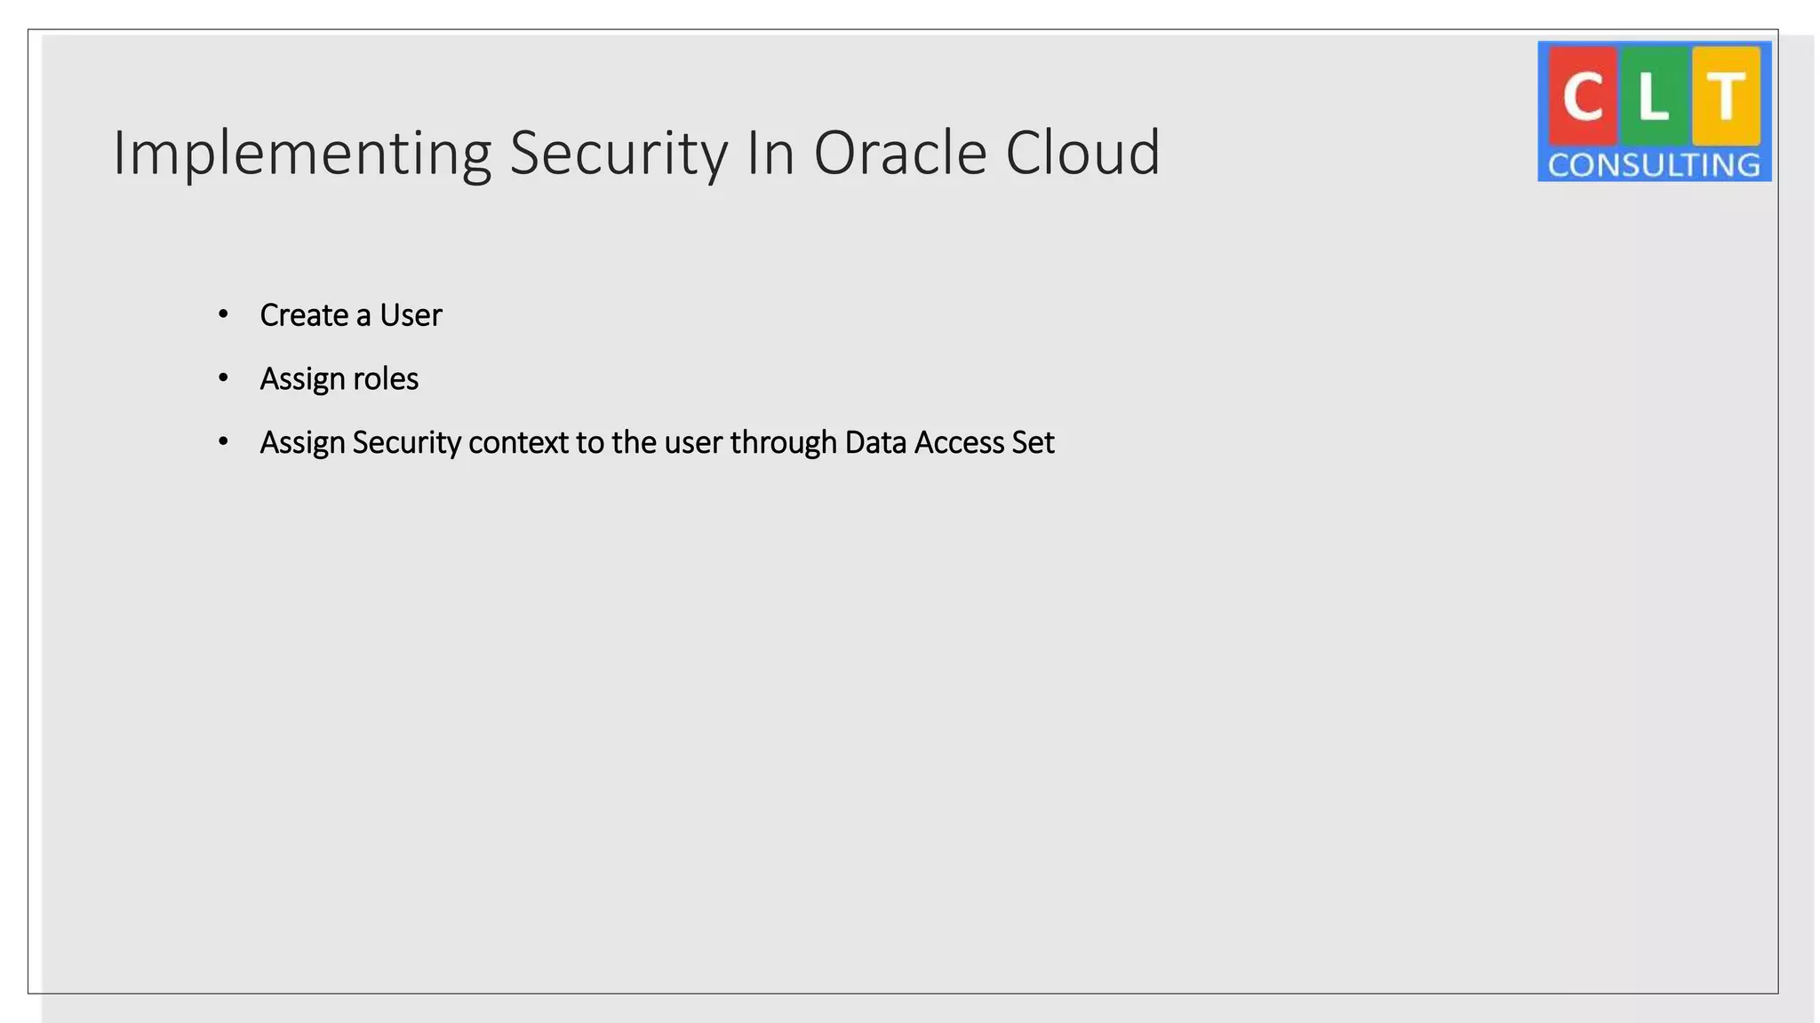Click the bullet dot before Create a User
The image size is (1820, 1023).
223,314
